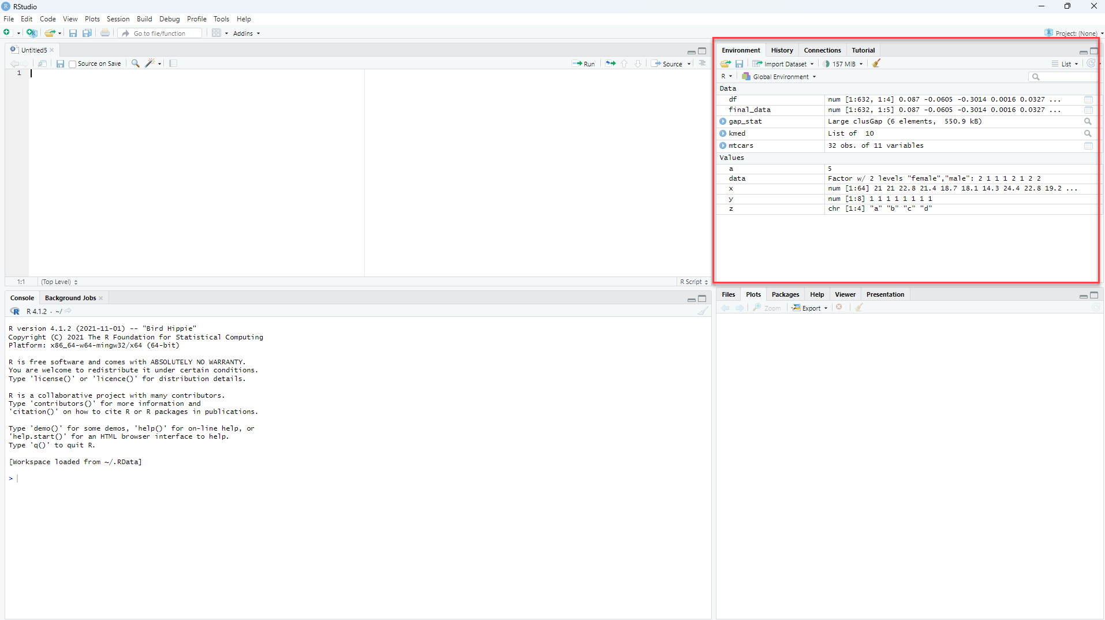
Task: Run the current line with Run button
Action: point(584,64)
